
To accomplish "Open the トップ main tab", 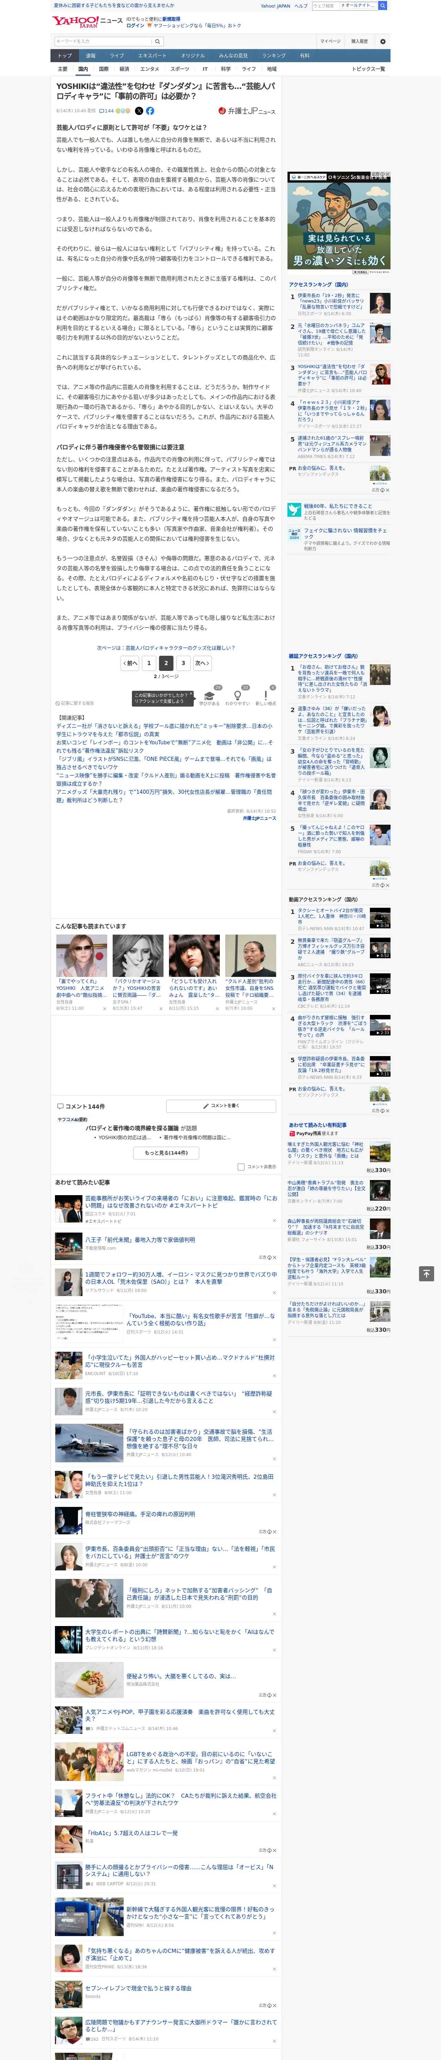I will [x=65, y=56].
